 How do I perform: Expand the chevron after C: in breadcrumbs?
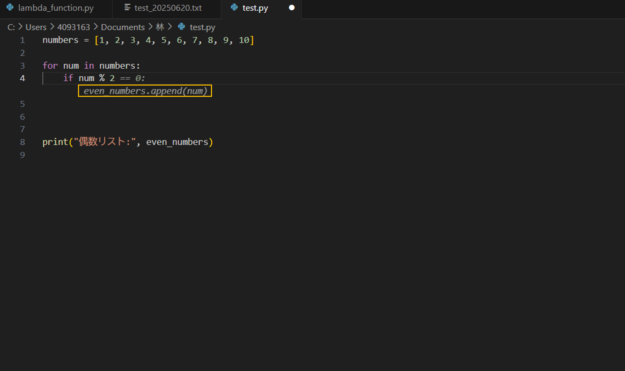pos(20,27)
